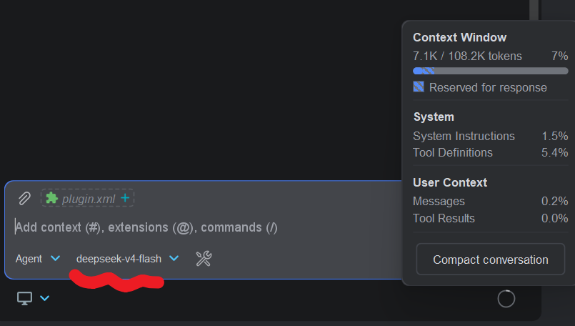575x326 pixels.
Task: Click the Tool Results usage row
Action: click(x=490, y=219)
